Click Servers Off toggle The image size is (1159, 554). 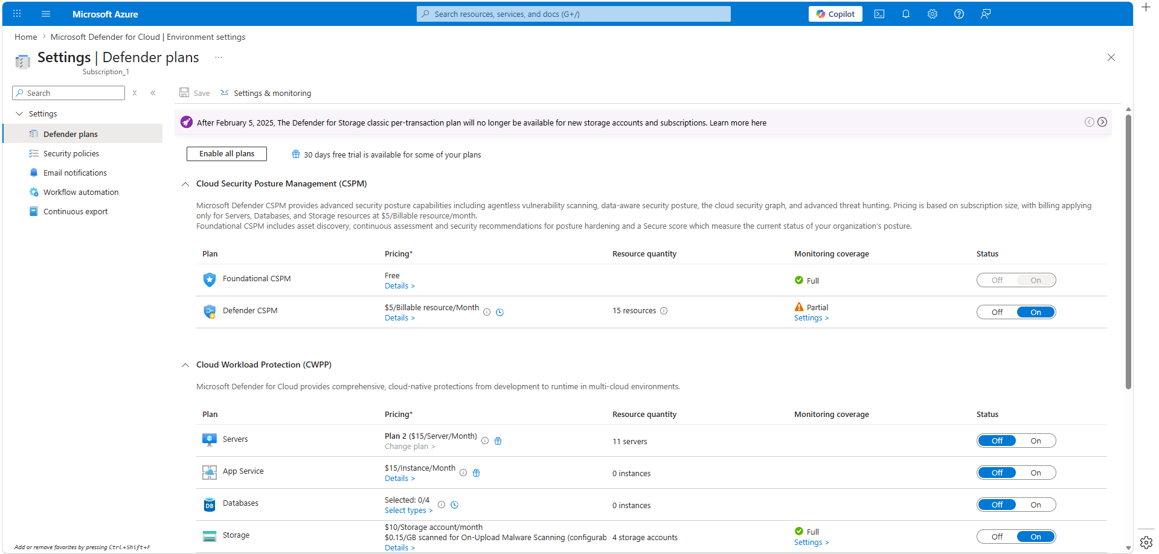pos(997,441)
